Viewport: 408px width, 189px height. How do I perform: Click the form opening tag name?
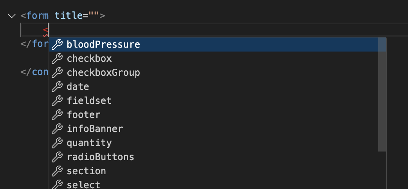pyautogui.click(x=38, y=16)
